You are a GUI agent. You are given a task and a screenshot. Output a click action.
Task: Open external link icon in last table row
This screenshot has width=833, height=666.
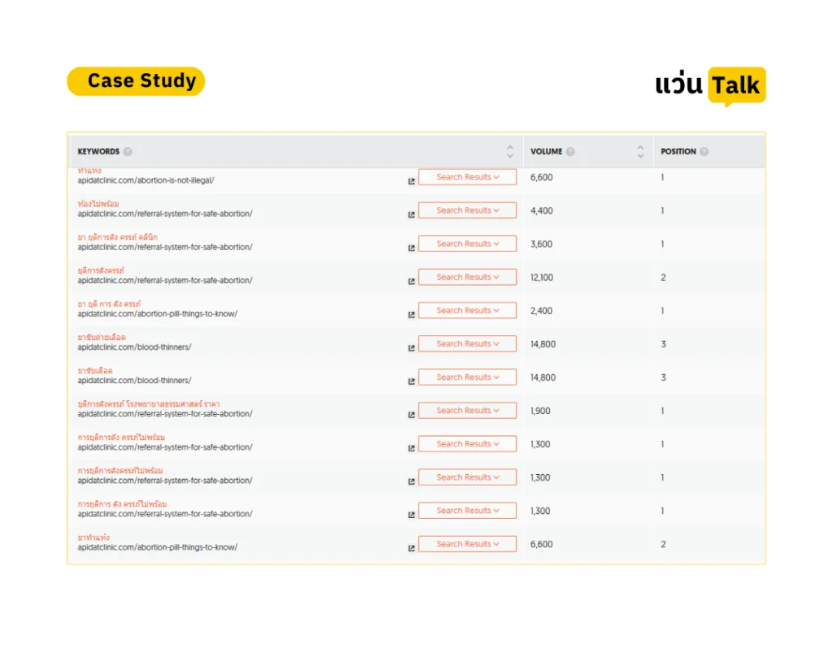point(411,548)
